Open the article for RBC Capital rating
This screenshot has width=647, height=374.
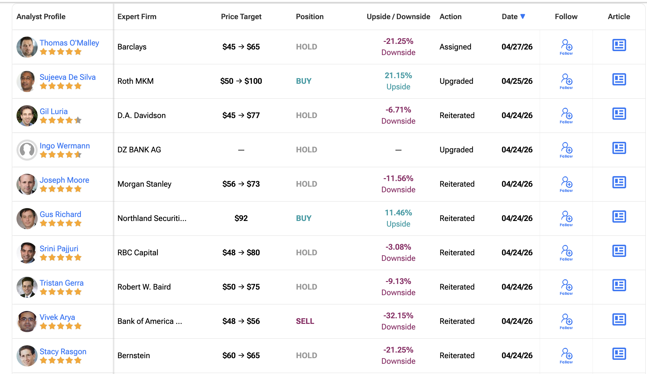pyautogui.click(x=619, y=251)
